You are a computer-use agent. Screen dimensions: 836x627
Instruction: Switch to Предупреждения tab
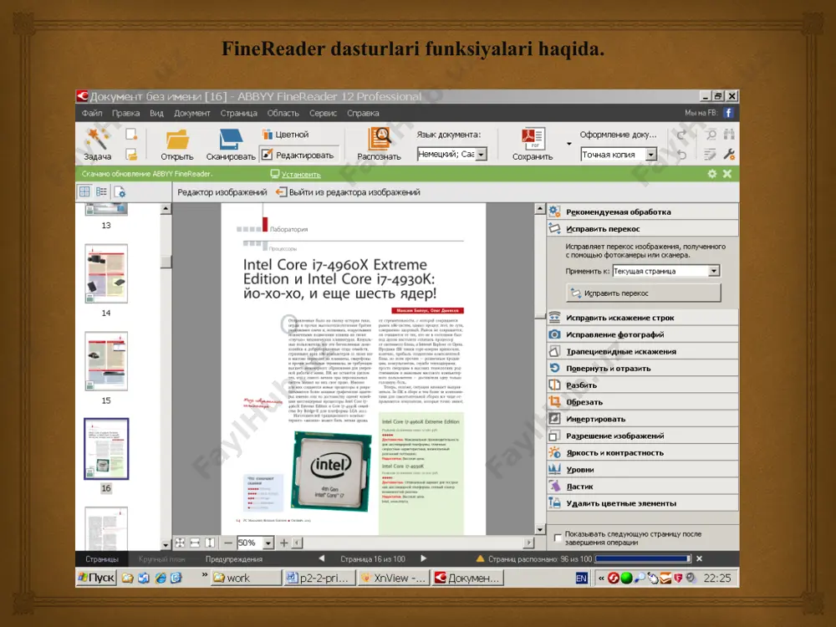click(x=234, y=559)
